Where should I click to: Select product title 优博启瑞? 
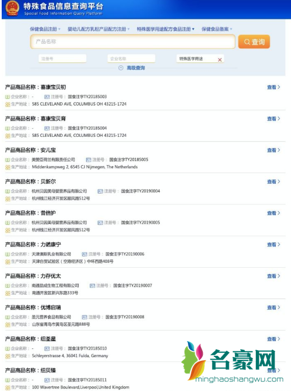(x=51, y=308)
